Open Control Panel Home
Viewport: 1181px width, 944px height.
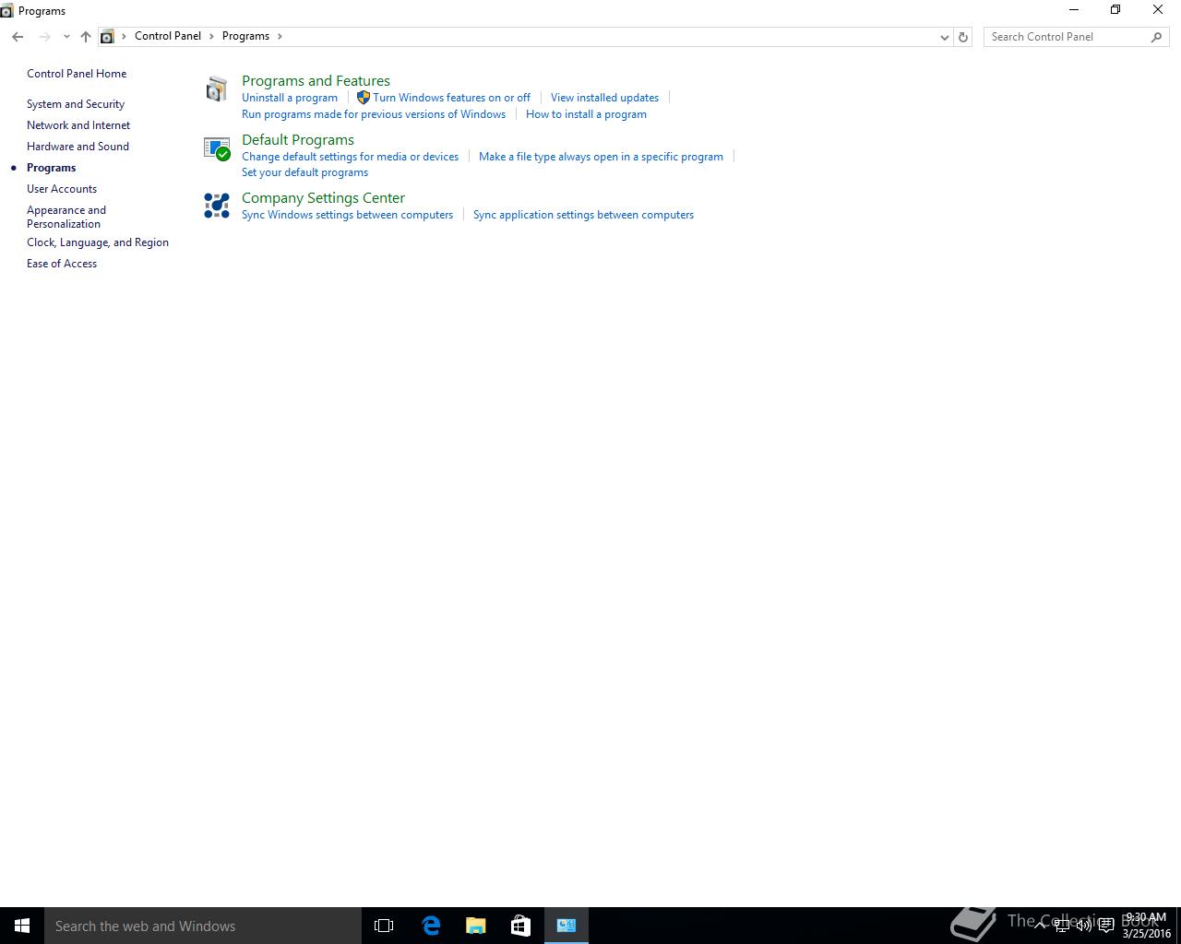(x=77, y=74)
